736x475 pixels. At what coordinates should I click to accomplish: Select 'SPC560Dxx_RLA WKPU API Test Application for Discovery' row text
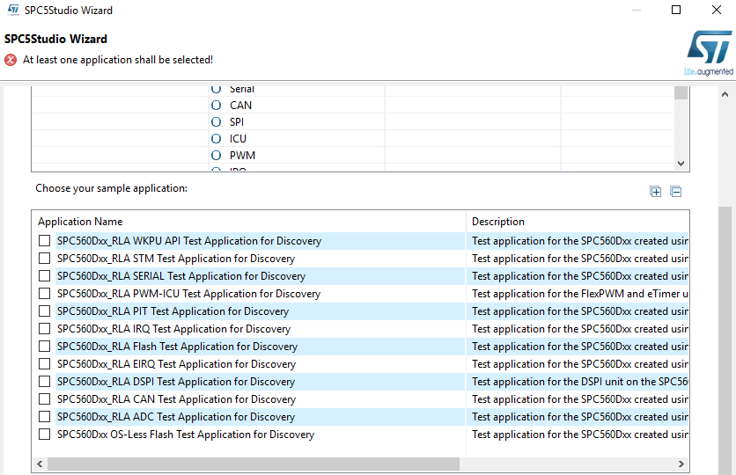click(x=189, y=241)
